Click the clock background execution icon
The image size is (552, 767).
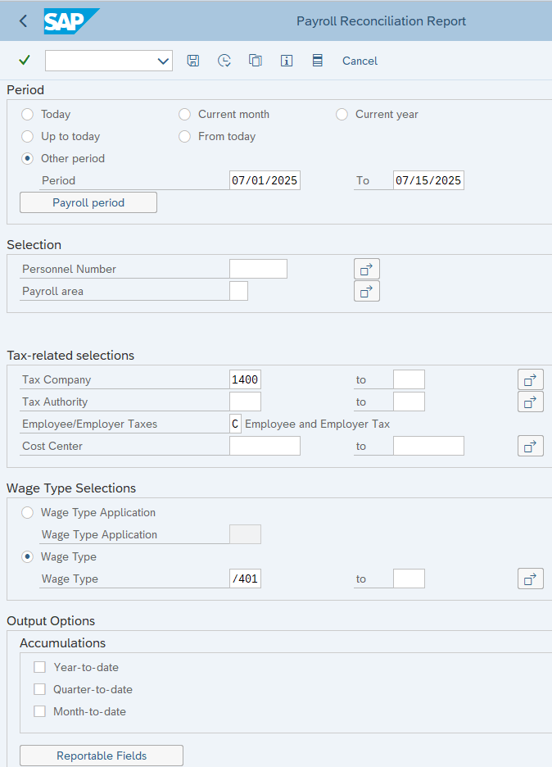pos(224,61)
